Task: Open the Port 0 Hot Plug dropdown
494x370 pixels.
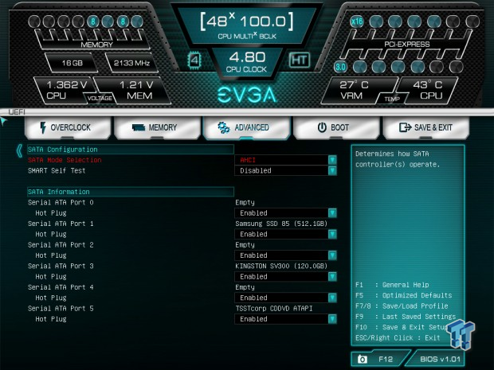Action: click(286, 213)
